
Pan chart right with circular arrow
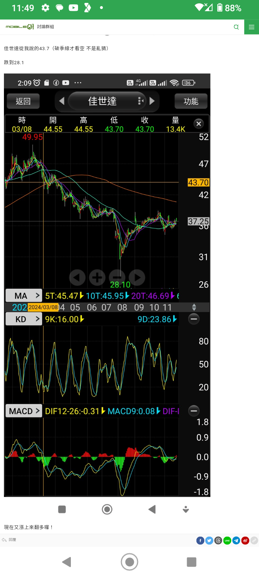coord(137,277)
